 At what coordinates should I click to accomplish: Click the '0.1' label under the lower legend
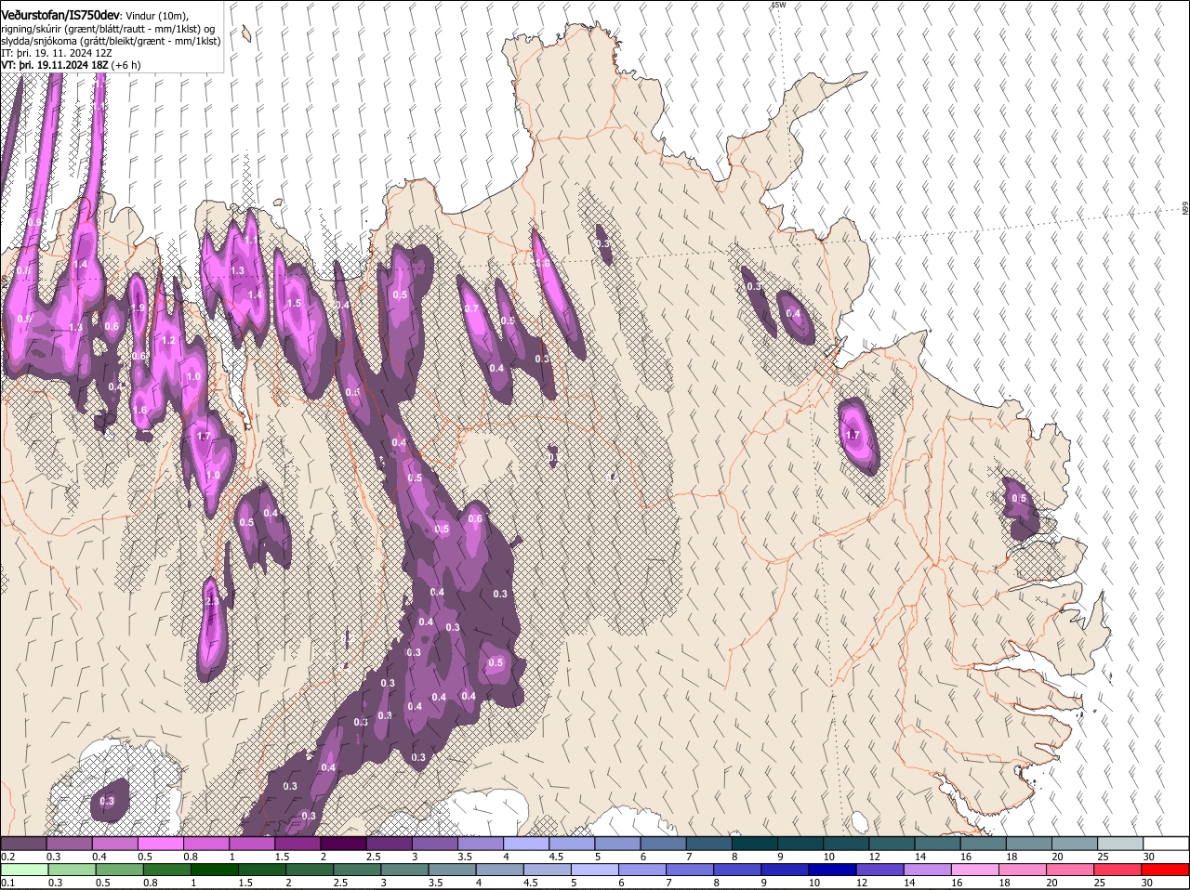coord(7,883)
